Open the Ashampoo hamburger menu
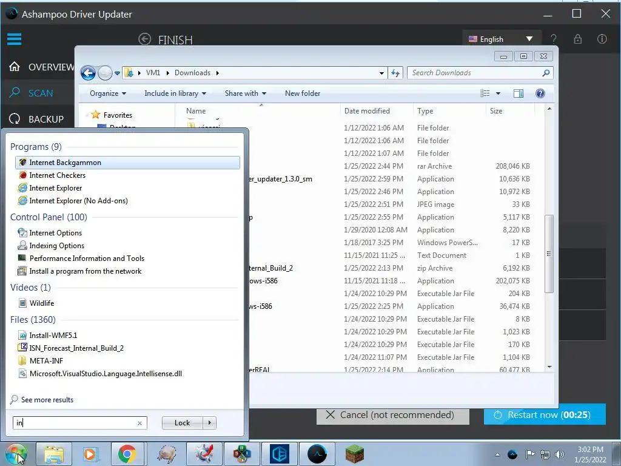 (x=15, y=39)
